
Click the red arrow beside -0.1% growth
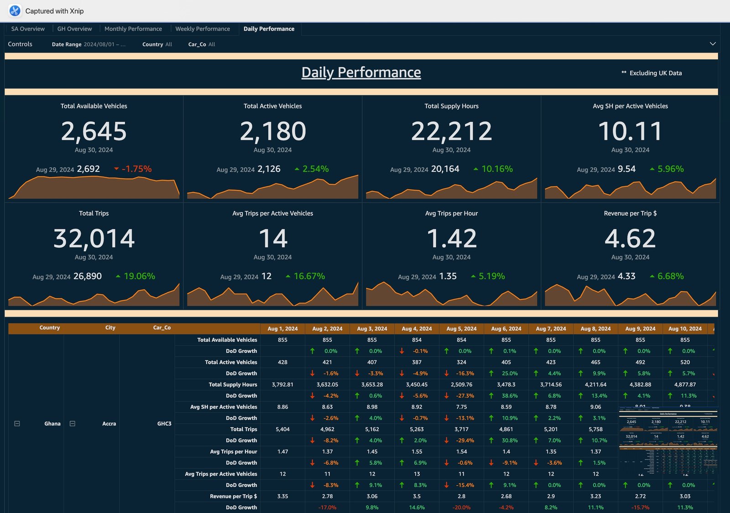tap(402, 351)
